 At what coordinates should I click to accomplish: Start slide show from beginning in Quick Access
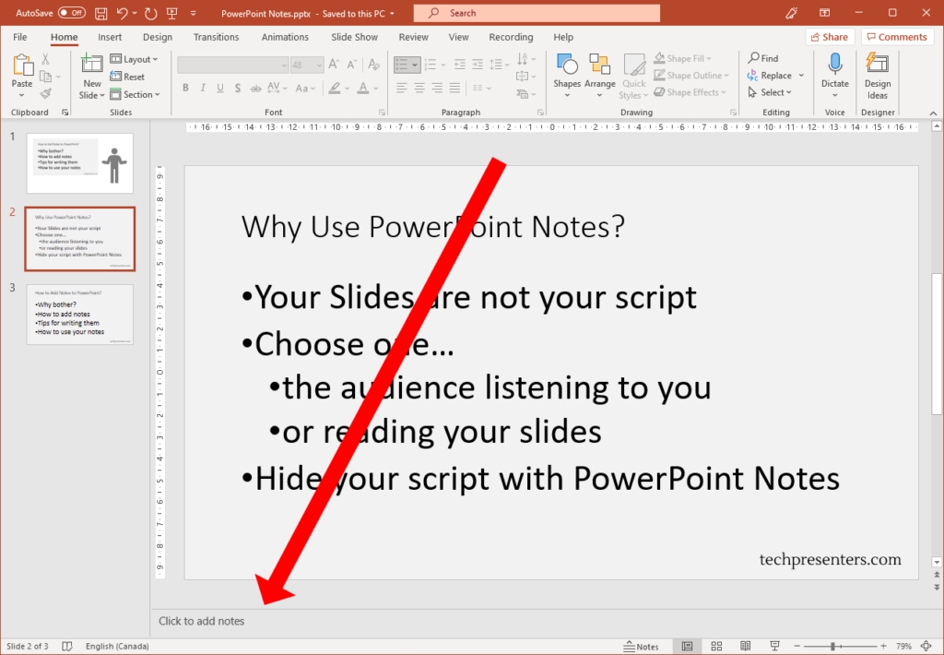point(172,13)
